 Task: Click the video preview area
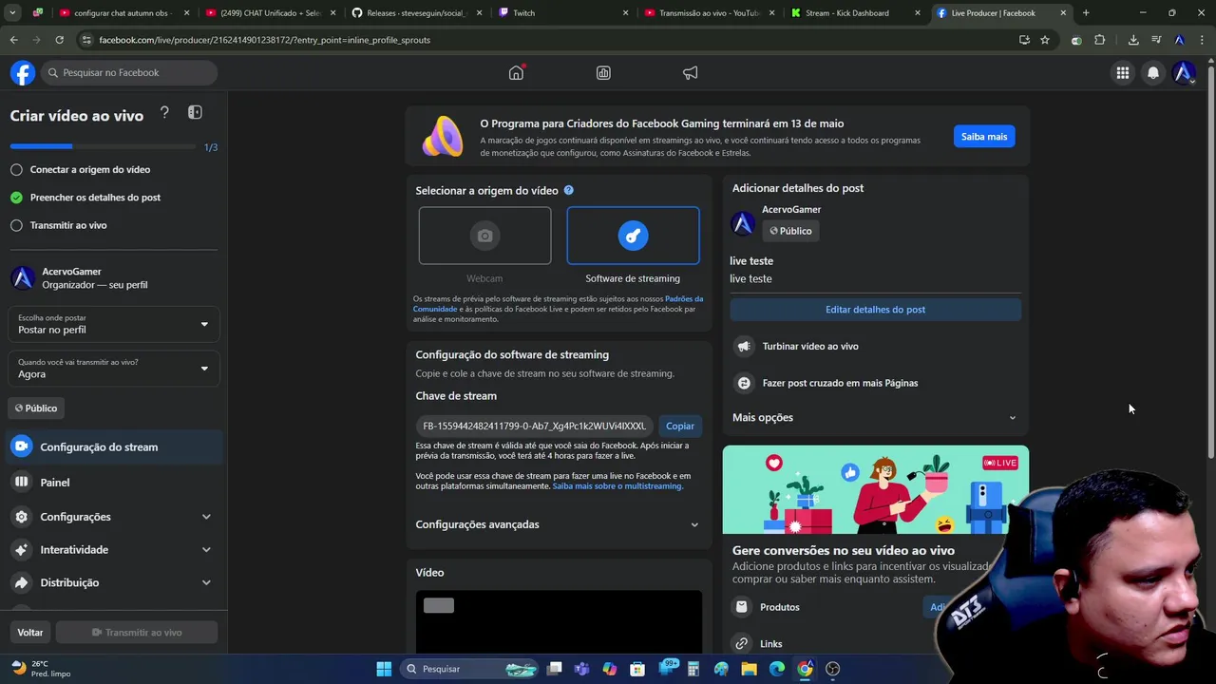pos(559,622)
